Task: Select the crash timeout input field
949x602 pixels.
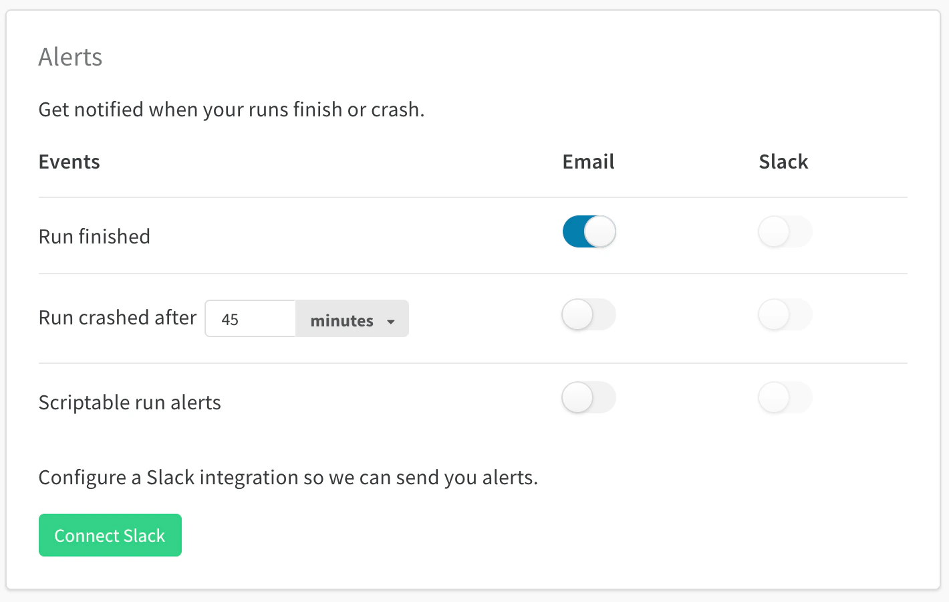Action: tap(251, 319)
